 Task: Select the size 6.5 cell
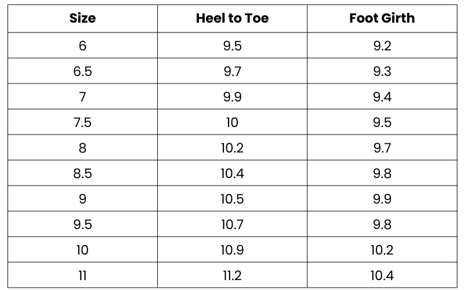point(82,71)
